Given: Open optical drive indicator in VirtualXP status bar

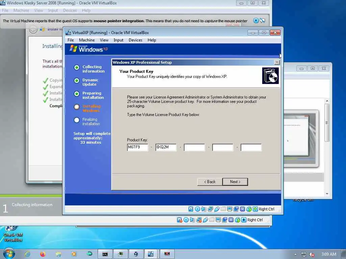Looking at the screenshot, I should point(197,209).
